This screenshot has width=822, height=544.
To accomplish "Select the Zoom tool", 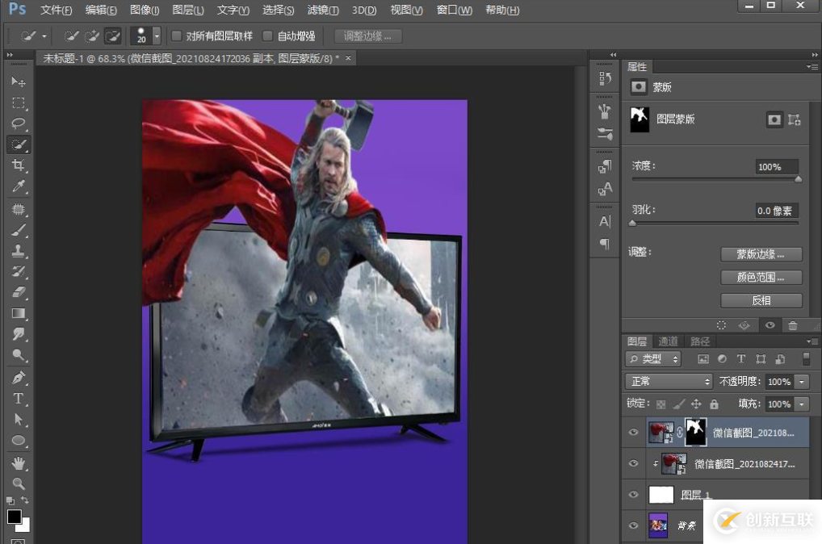I will (x=18, y=484).
